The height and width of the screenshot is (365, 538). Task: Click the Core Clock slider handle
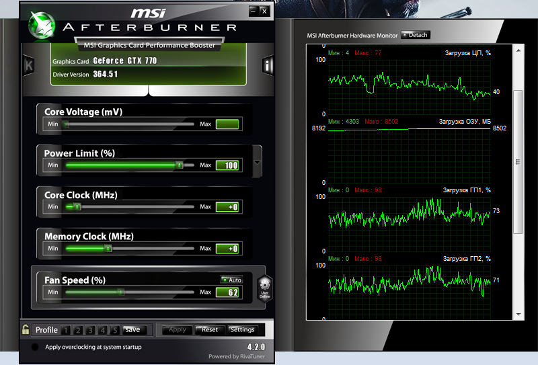[x=77, y=206]
